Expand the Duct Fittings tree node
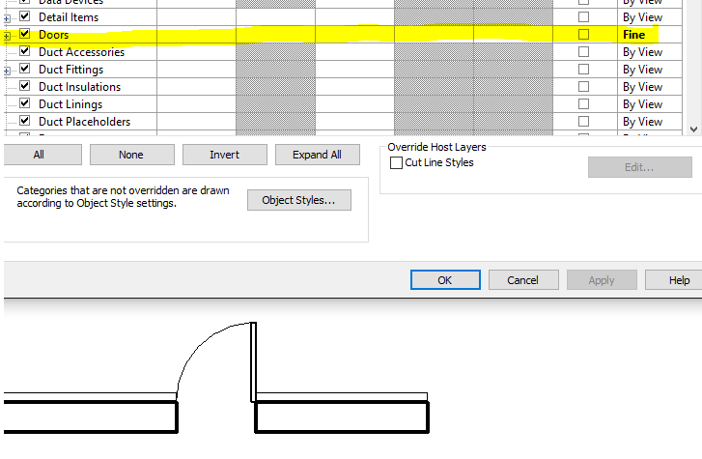 pos(8,71)
